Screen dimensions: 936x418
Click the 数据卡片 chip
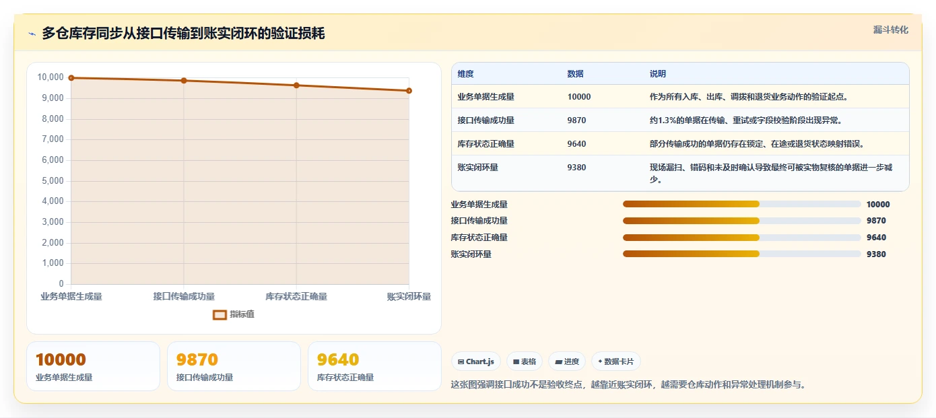pyautogui.click(x=616, y=361)
